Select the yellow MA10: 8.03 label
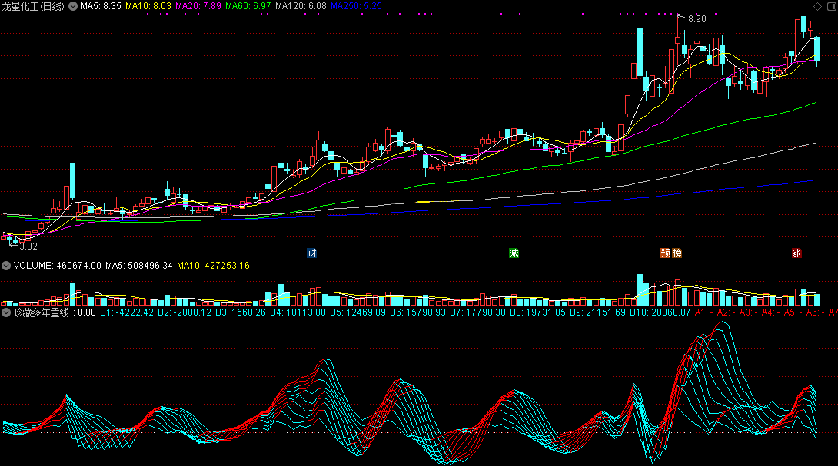The height and width of the screenshot is (466, 838). [148, 6]
